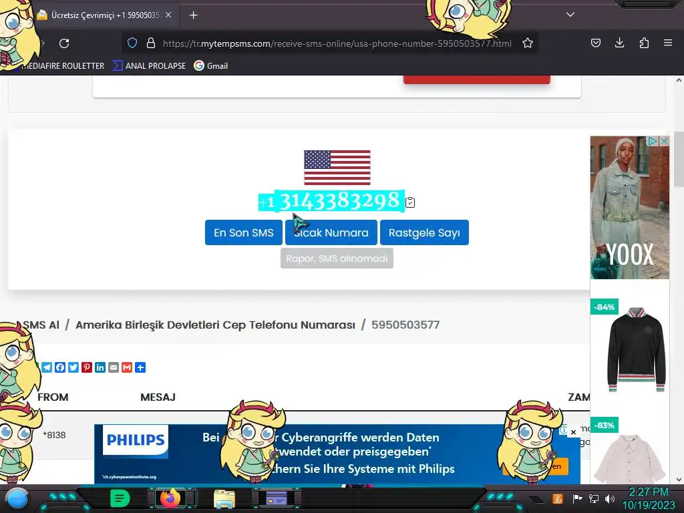This screenshot has height=513, width=684.
Task: Open the Windows Start orb
Action: tap(17, 498)
